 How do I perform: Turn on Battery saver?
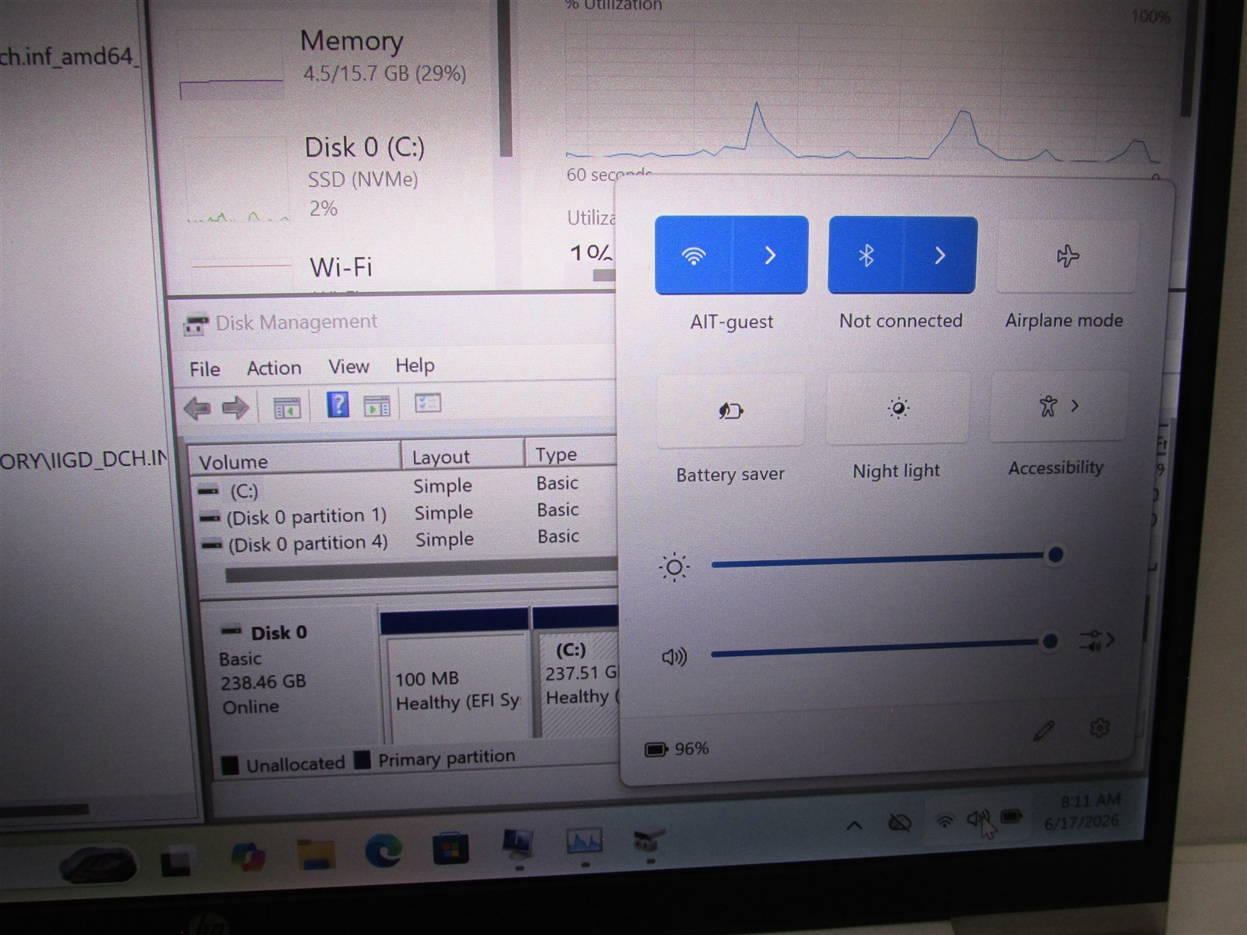(x=730, y=410)
